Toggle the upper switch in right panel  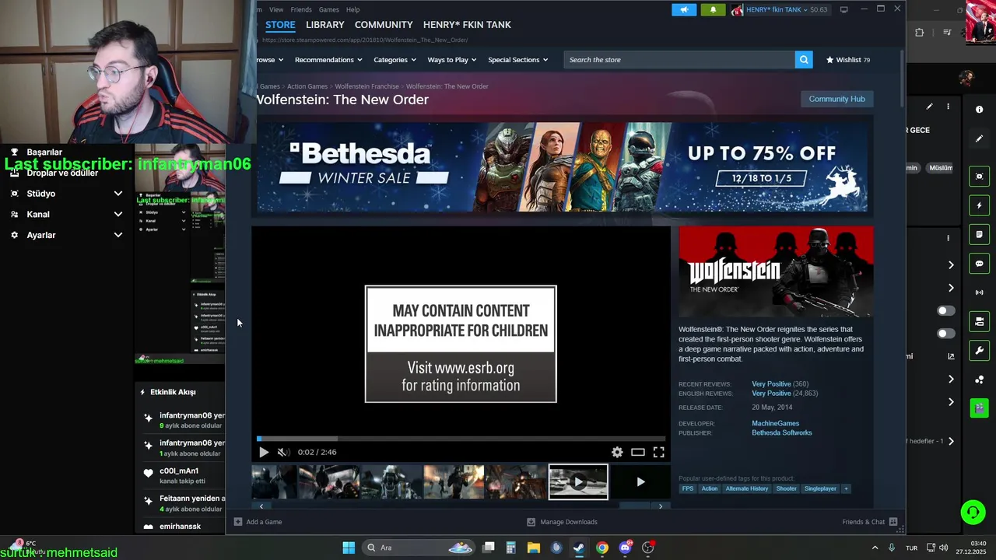click(x=945, y=310)
